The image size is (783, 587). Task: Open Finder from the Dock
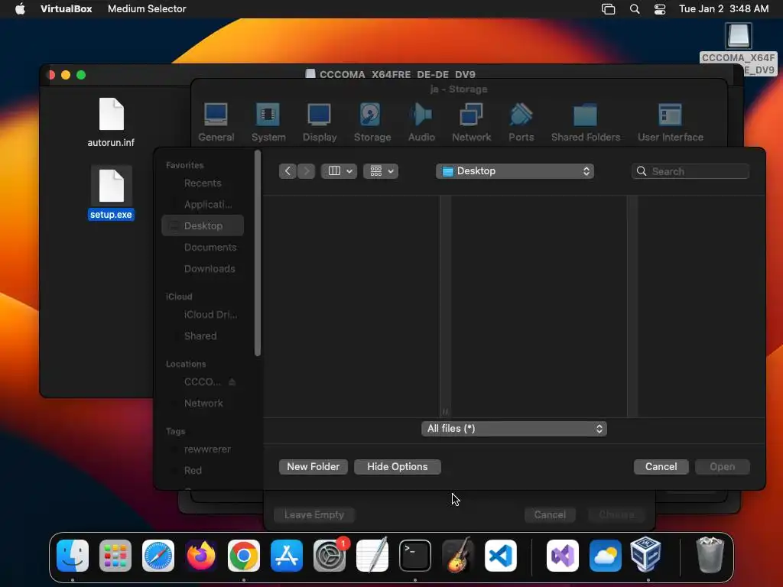point(73,556)
